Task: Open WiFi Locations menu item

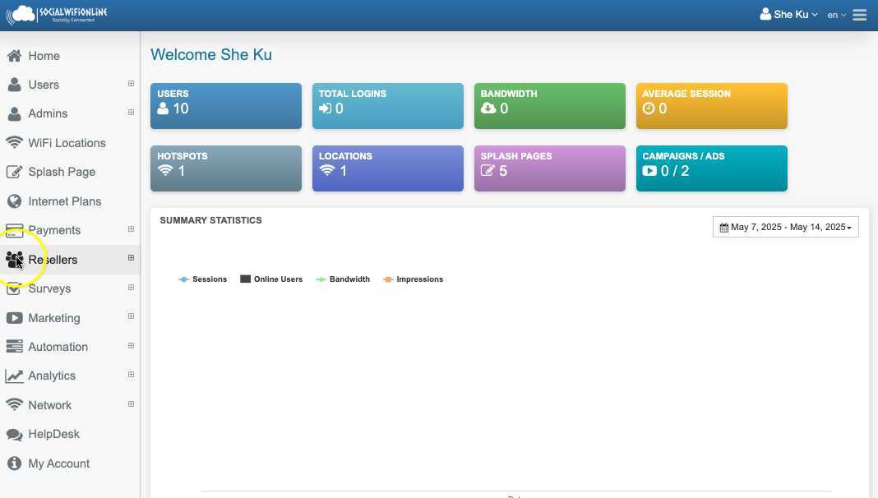Action: tap(67, 143)
